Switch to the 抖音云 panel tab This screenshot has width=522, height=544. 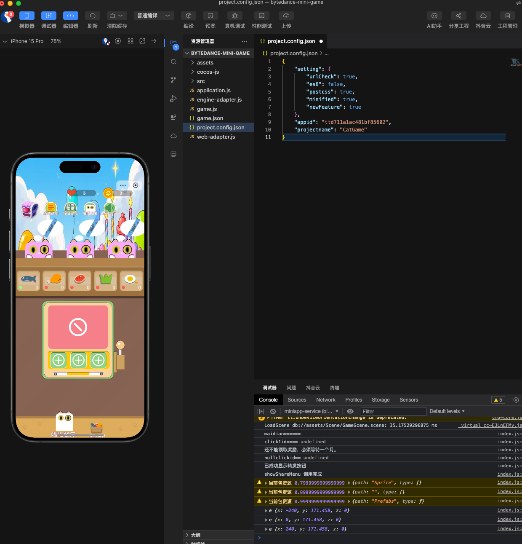click(313, 388)
